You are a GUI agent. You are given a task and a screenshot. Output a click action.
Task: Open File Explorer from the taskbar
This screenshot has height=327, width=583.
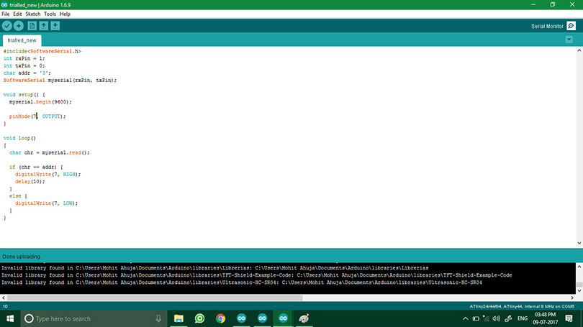click(178, 318)
